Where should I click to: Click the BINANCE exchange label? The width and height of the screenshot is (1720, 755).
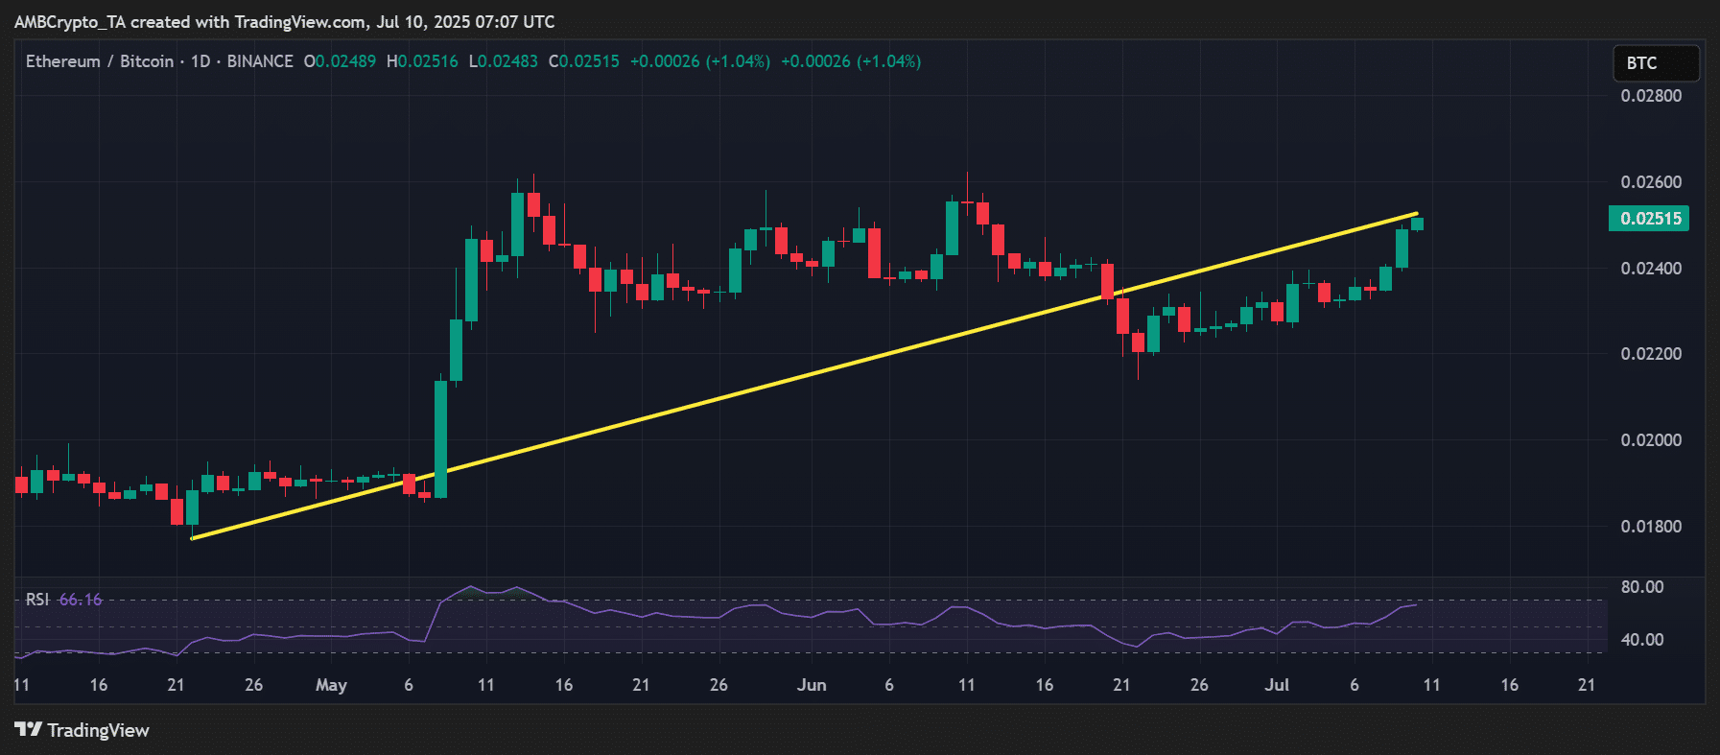[260, 61]
